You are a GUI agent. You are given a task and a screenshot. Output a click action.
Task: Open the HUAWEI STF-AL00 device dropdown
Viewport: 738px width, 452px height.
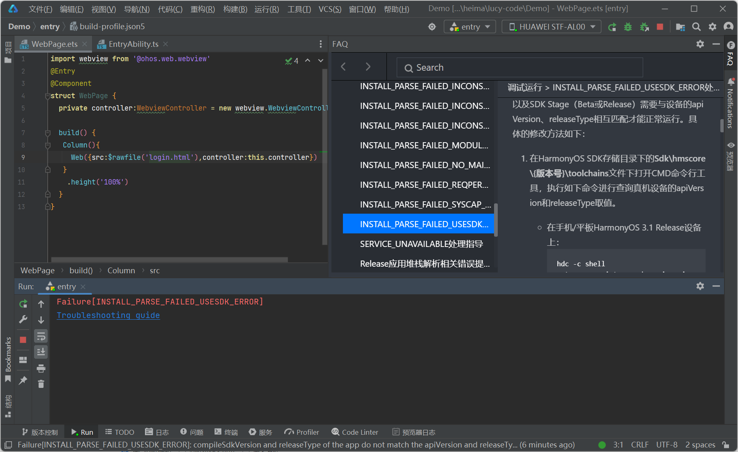coord(552,27)
